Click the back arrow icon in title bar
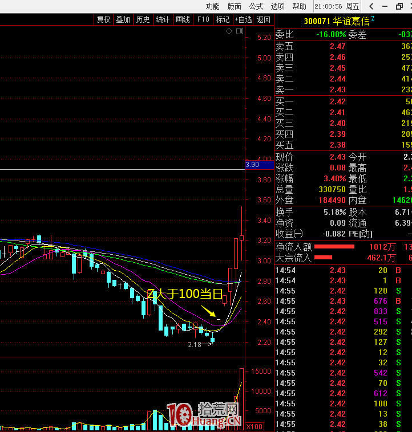The height and width of the screenshot is (432, 412). tap(371, 6)
